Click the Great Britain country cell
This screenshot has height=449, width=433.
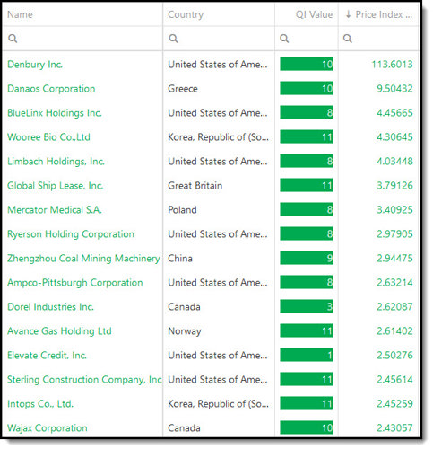(195, 186)
